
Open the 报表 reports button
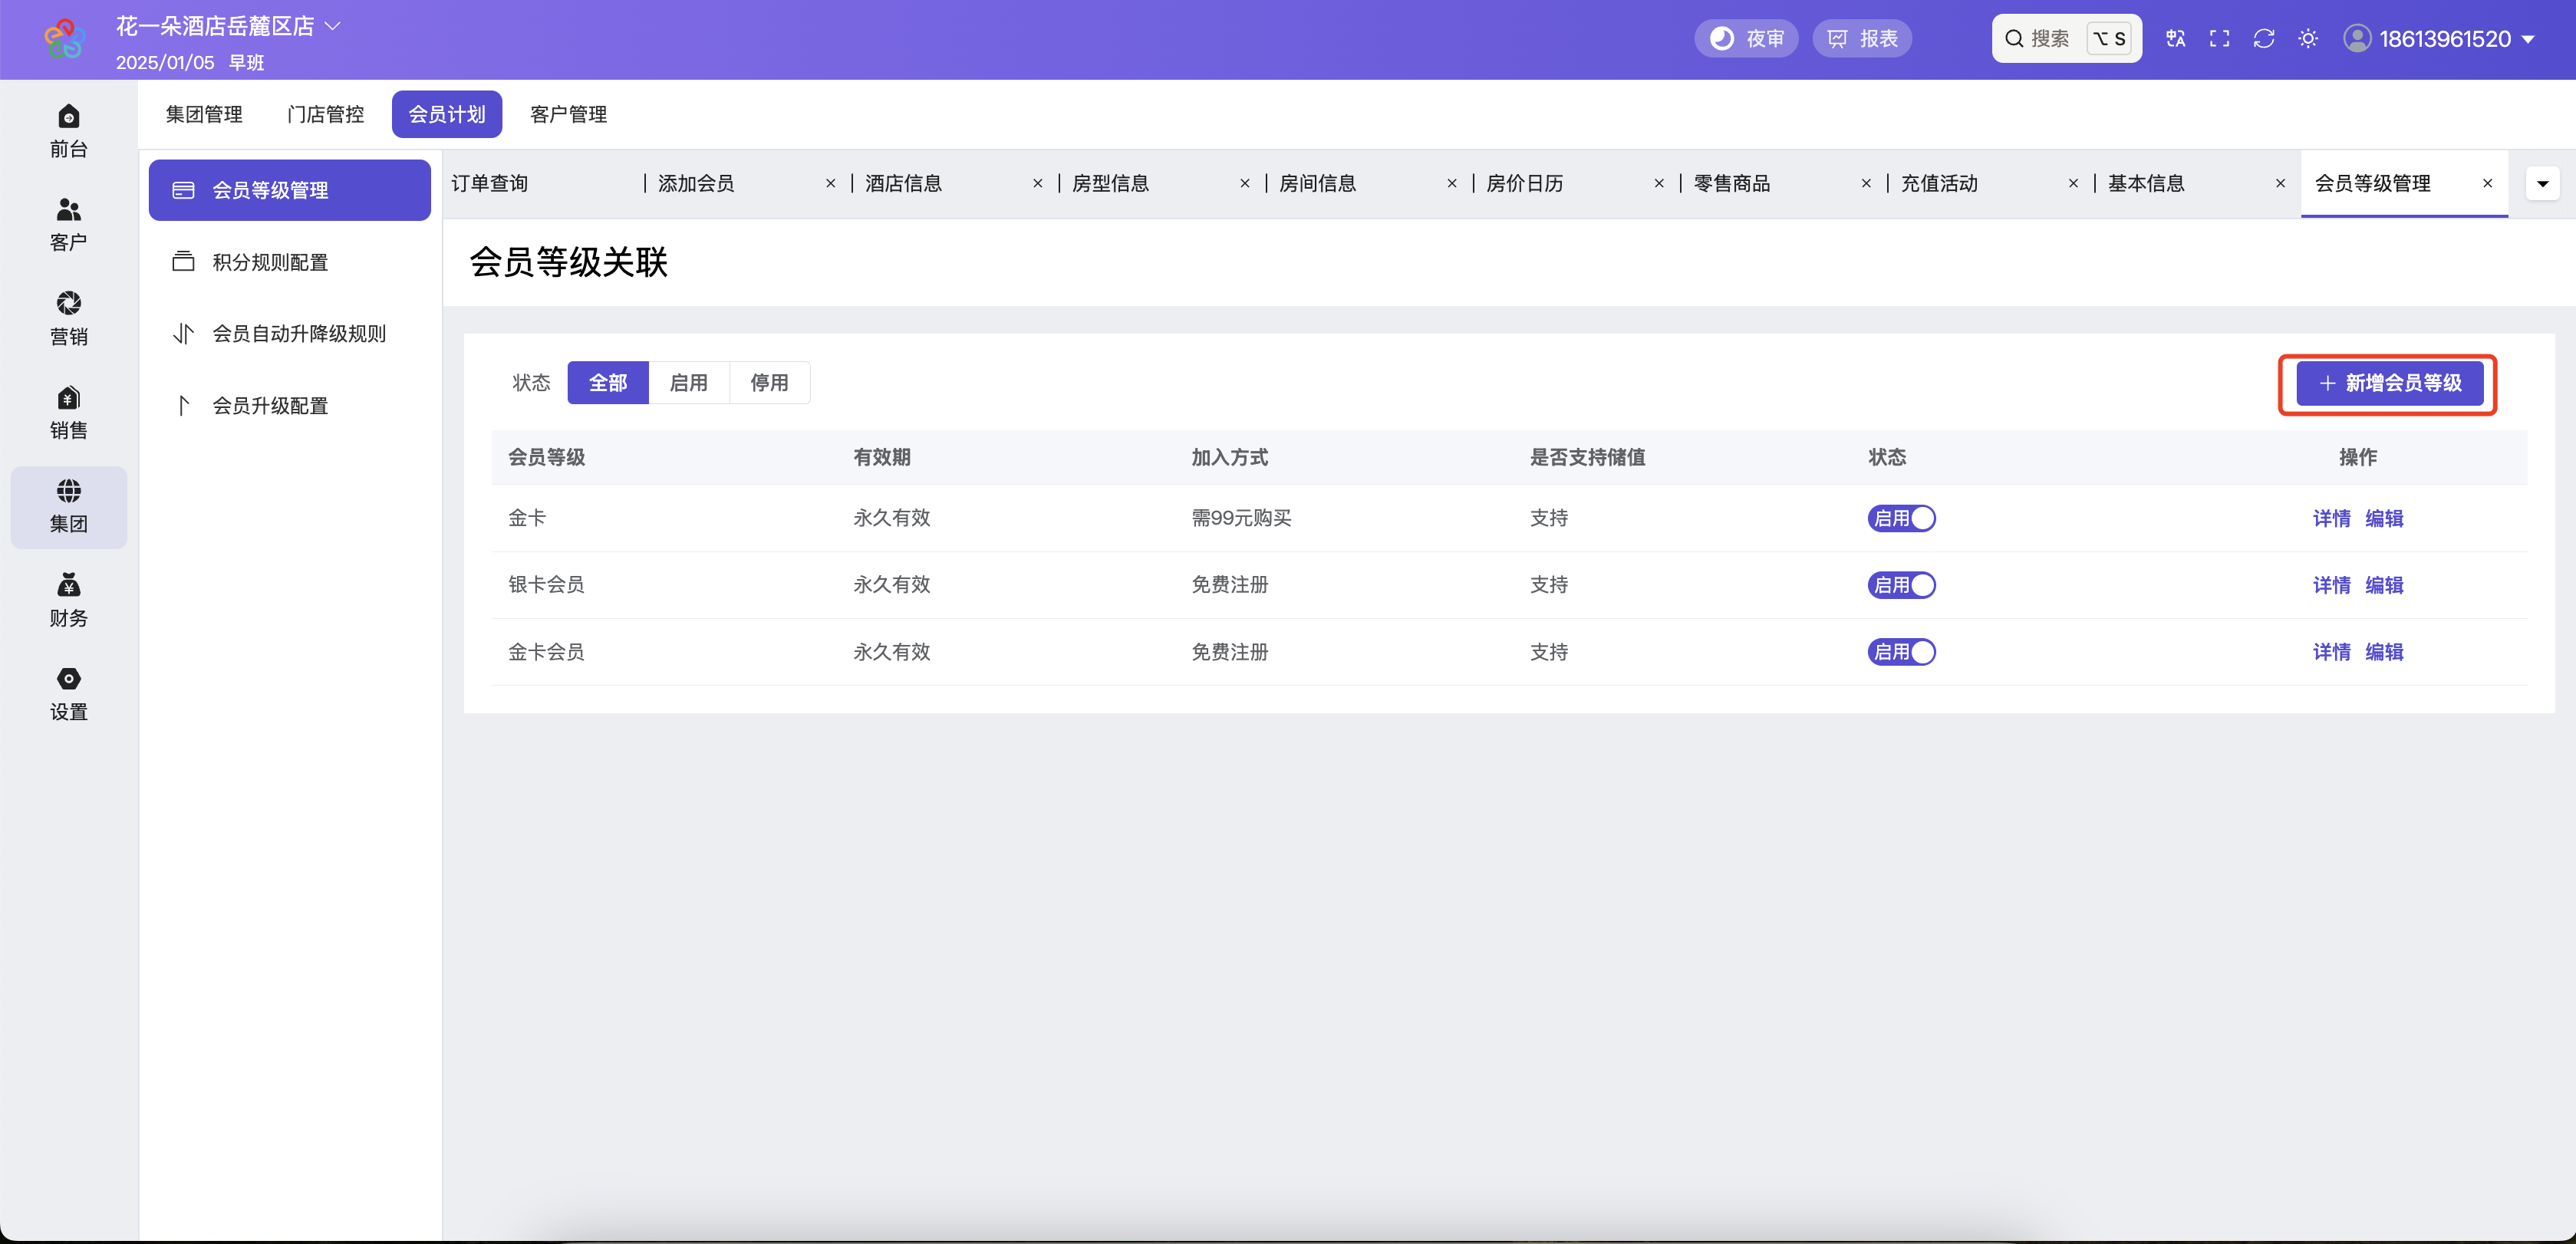pos(1862,39)
